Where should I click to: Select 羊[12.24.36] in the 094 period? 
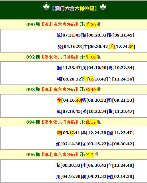(x=95, y=133)
